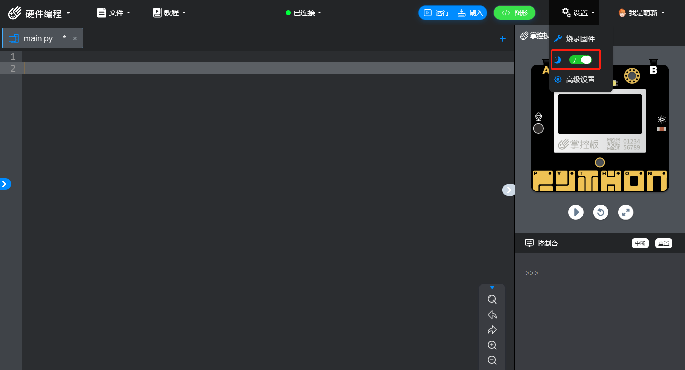Image resolution: width=685 pixels, height=370 pixels.
Task: Click line 2 in the code editor
Action: tap(268, 68)
